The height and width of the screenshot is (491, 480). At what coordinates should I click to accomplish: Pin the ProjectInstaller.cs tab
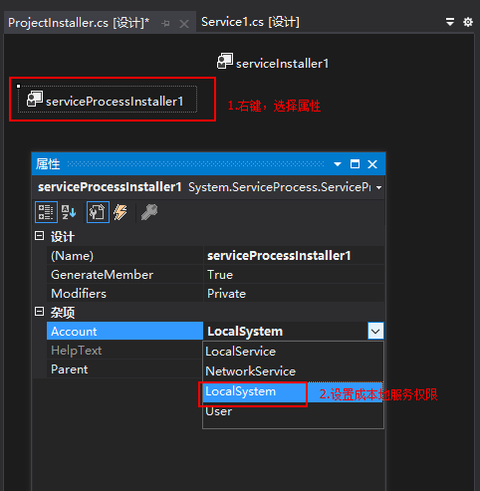click(165, 23)
